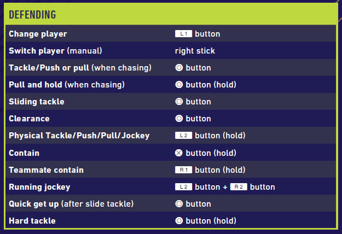Click the "Switch player (manual)" label
The image size is (342, 234).
pos(55,51)
